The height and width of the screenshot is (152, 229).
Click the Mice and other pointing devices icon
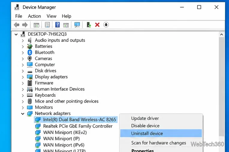point(30,101)
